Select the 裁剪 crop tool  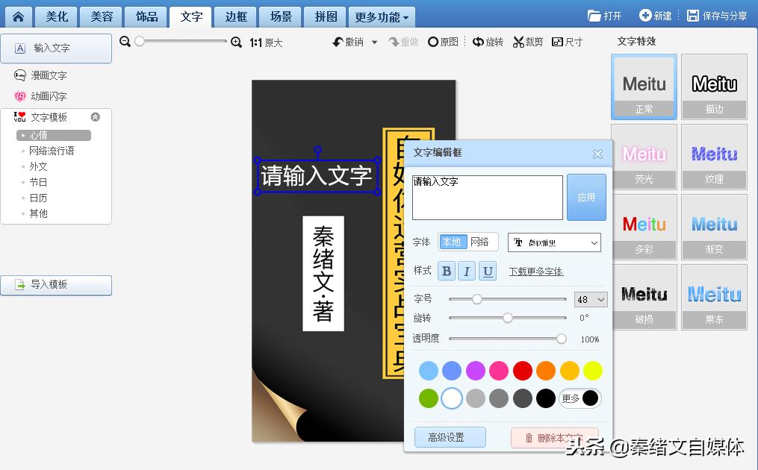[526, 42]
